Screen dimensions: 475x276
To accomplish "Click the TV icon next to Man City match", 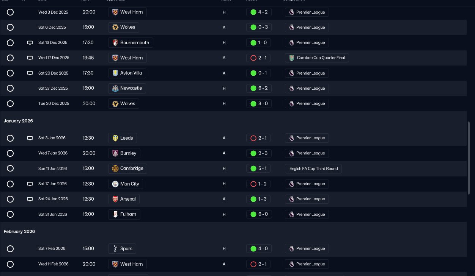I will (30, 184).
